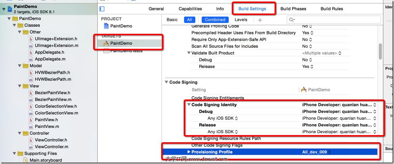Open the Build Phases tab
Image resolution: width=394 pixels, height=164 pixels.
(293, 9)
